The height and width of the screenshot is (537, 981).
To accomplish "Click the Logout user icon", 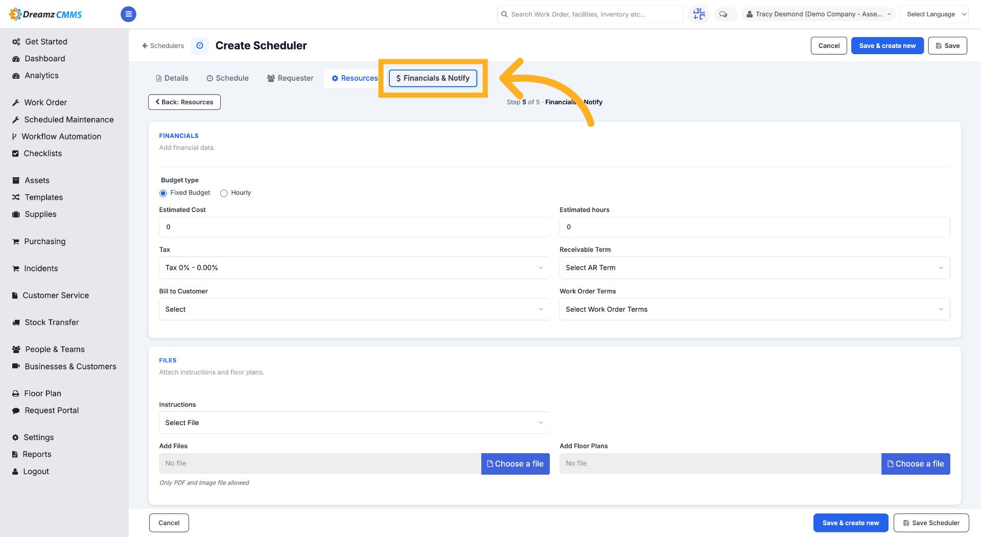I will [x=15, y=472].
